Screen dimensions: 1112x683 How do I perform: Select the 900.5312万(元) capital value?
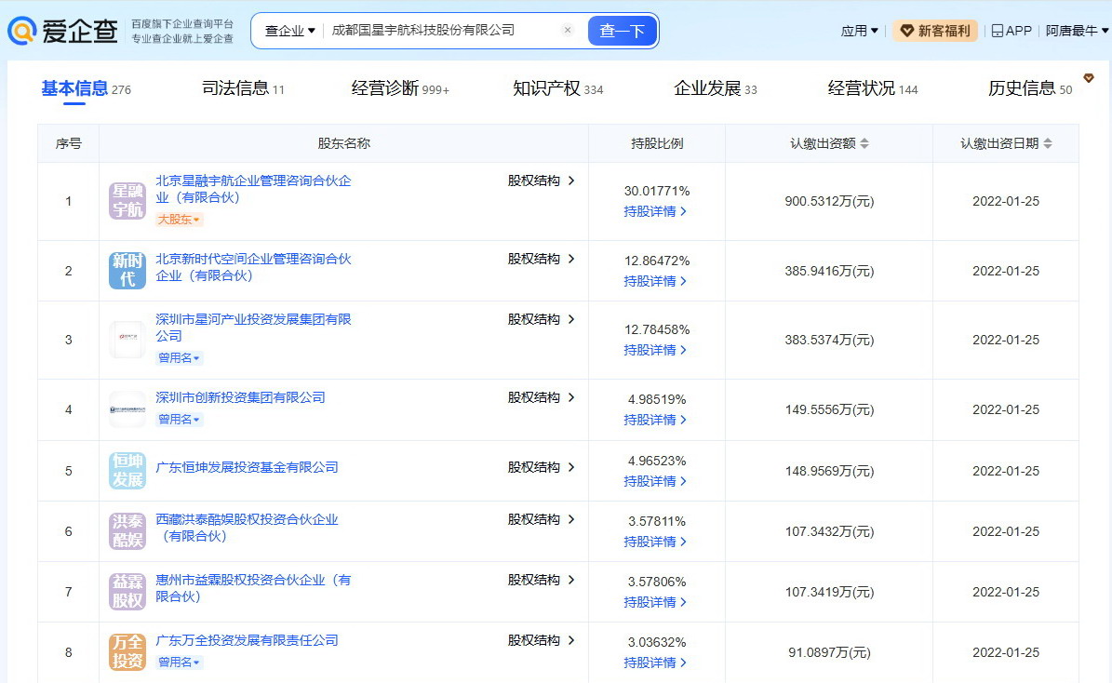[829, 201]
